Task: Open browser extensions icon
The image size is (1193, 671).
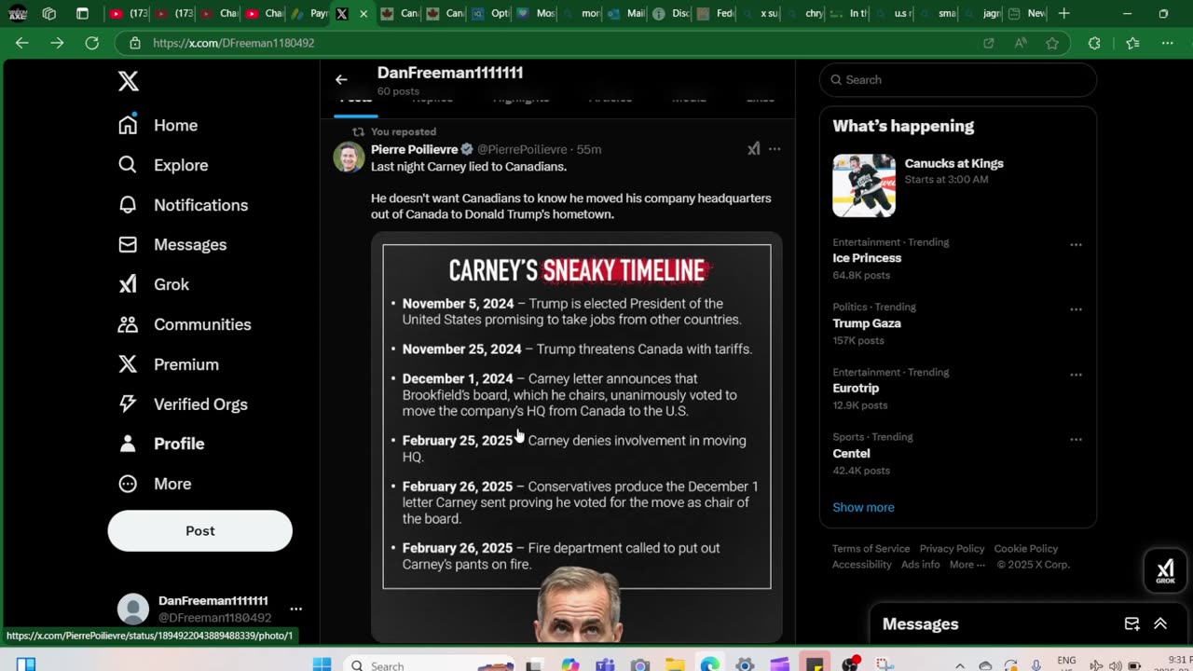Action: (1094, 43)
